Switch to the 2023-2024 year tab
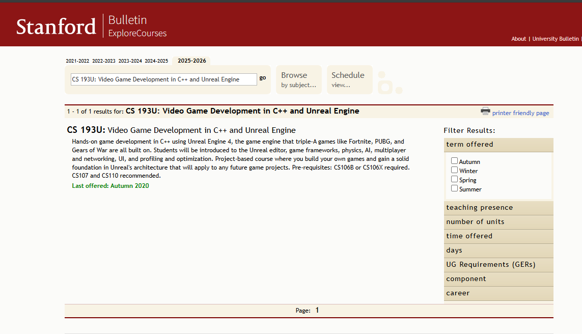Image resolution: width=582 pixels, height=334 pixels. click(x=130, y=61)
